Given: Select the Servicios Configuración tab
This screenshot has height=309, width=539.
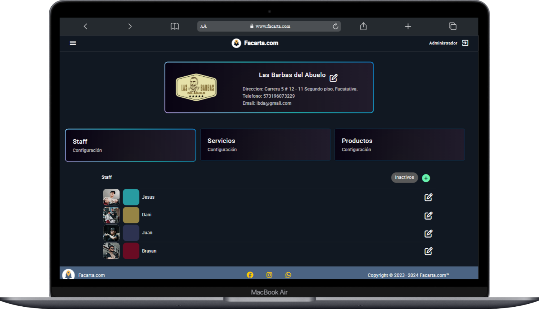Looking at the screenshot, I should pyautogui.click(x=266, y=144).
